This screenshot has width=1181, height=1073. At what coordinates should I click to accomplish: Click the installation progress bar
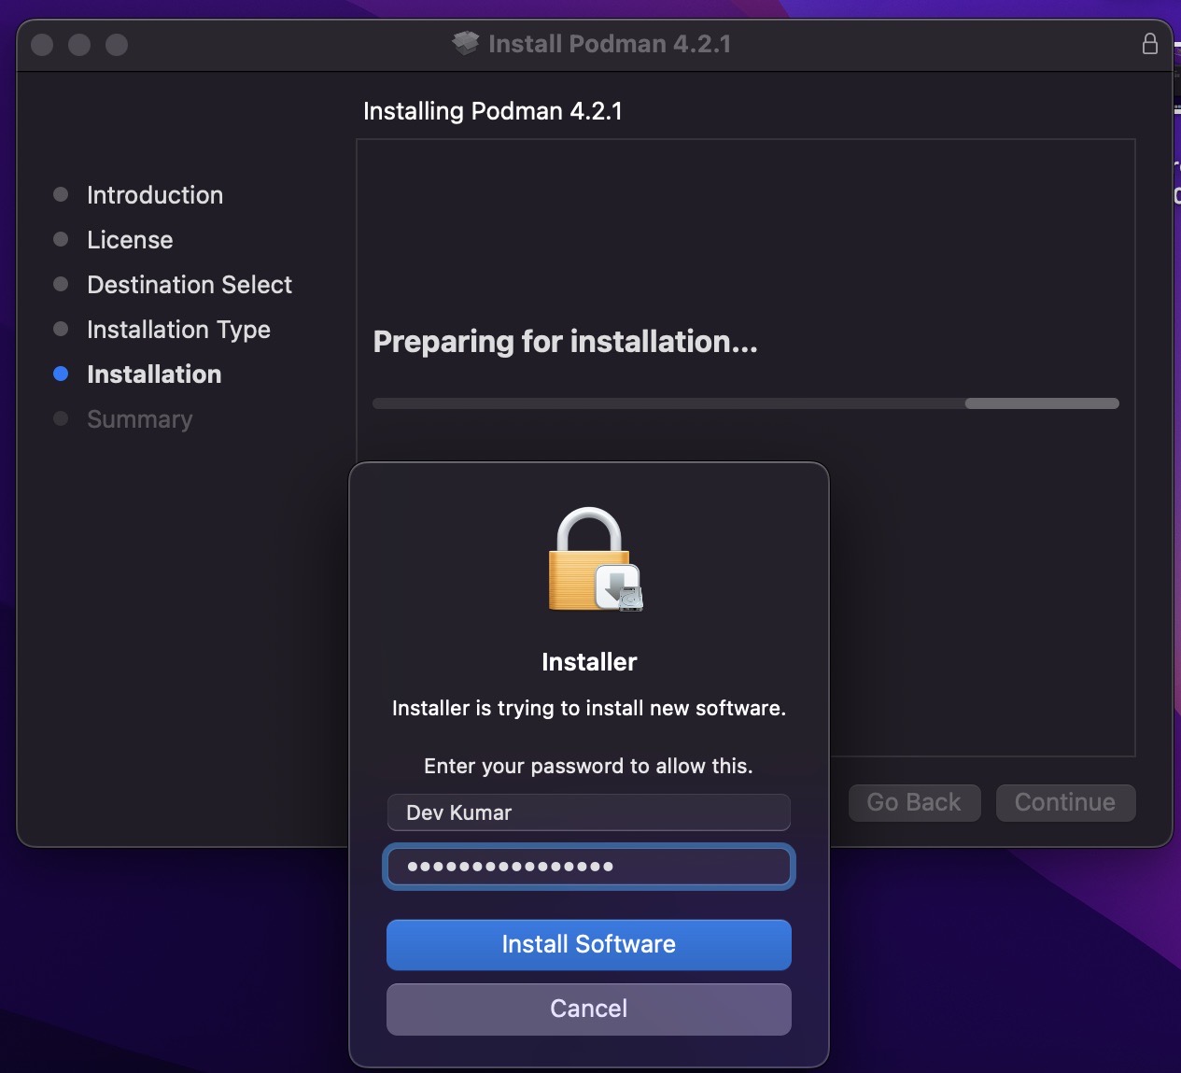coord(745,403)
